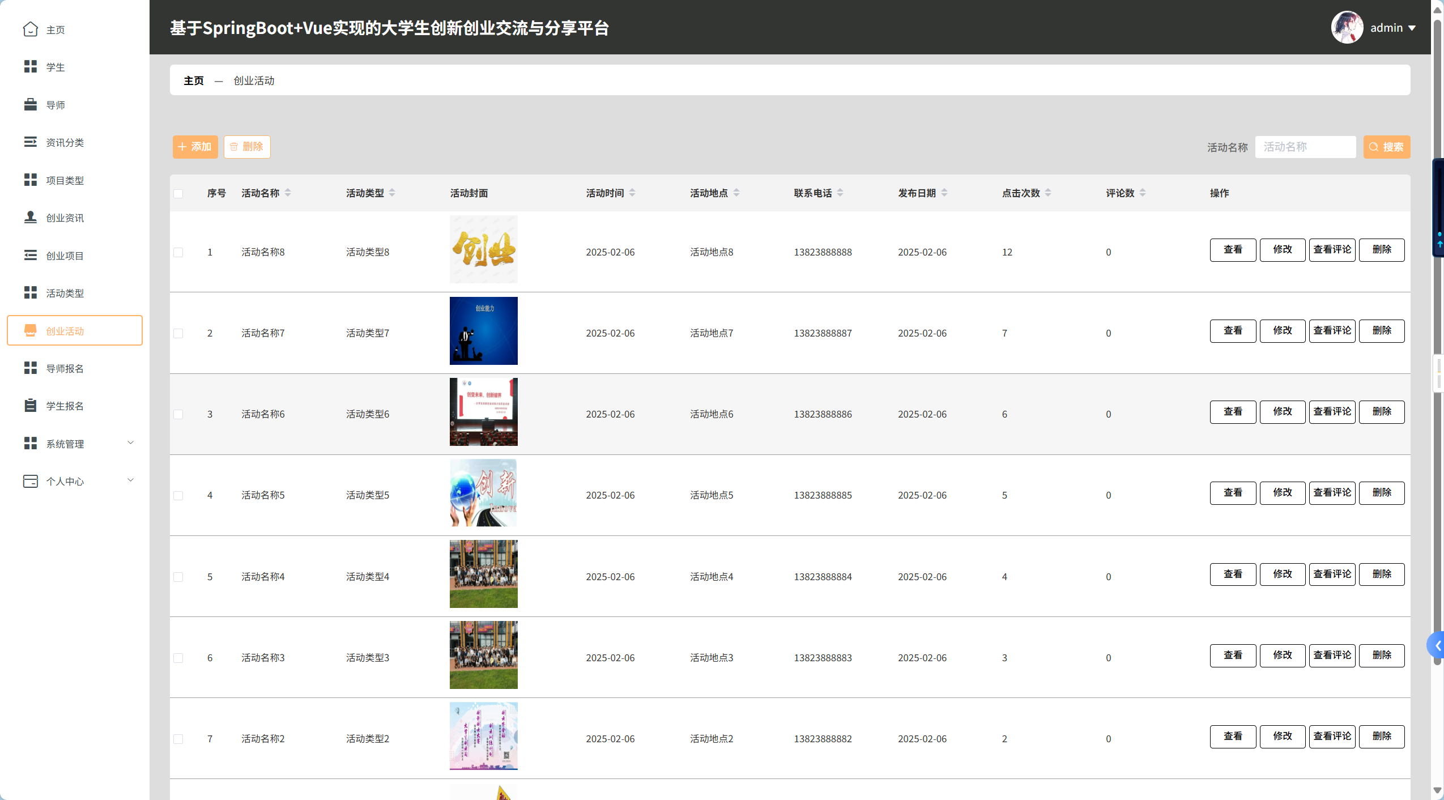
Task: Click the briefcase icon beside 导师
Action: (x=31, y=104)
